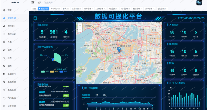The height and width of the screenshot is (110, 207).
Task: Toggle 离线 legend in device status chart
Action: click(63, 72)
